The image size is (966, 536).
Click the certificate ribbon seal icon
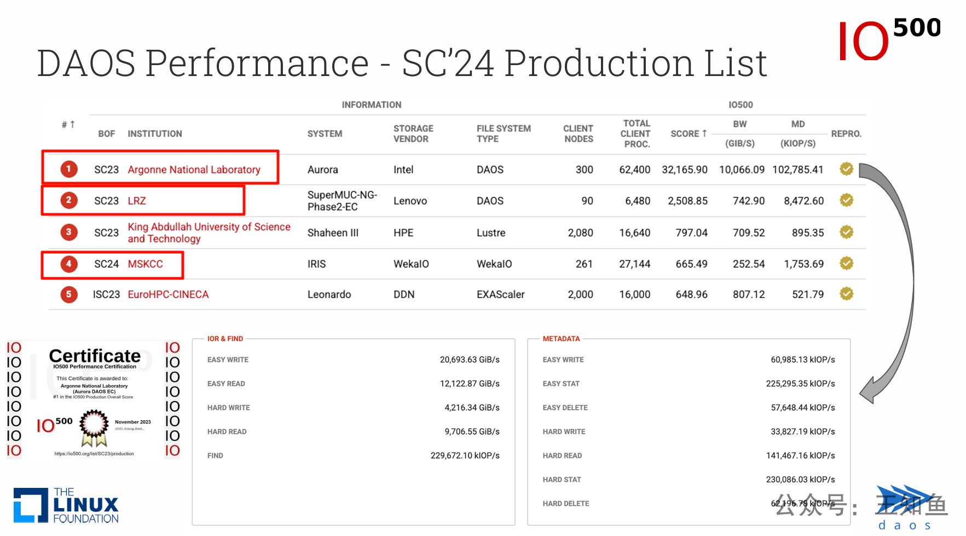coord(94,427)
